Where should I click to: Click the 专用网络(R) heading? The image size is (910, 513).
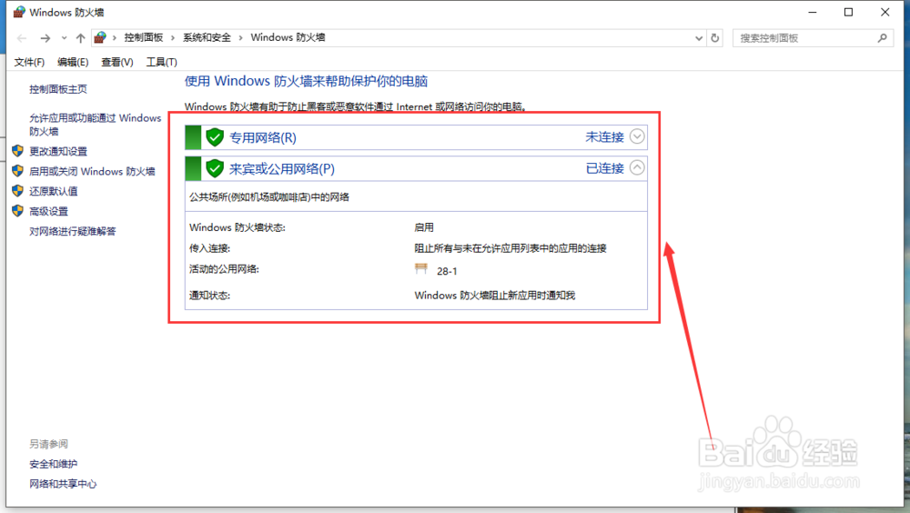coord(263,138)
